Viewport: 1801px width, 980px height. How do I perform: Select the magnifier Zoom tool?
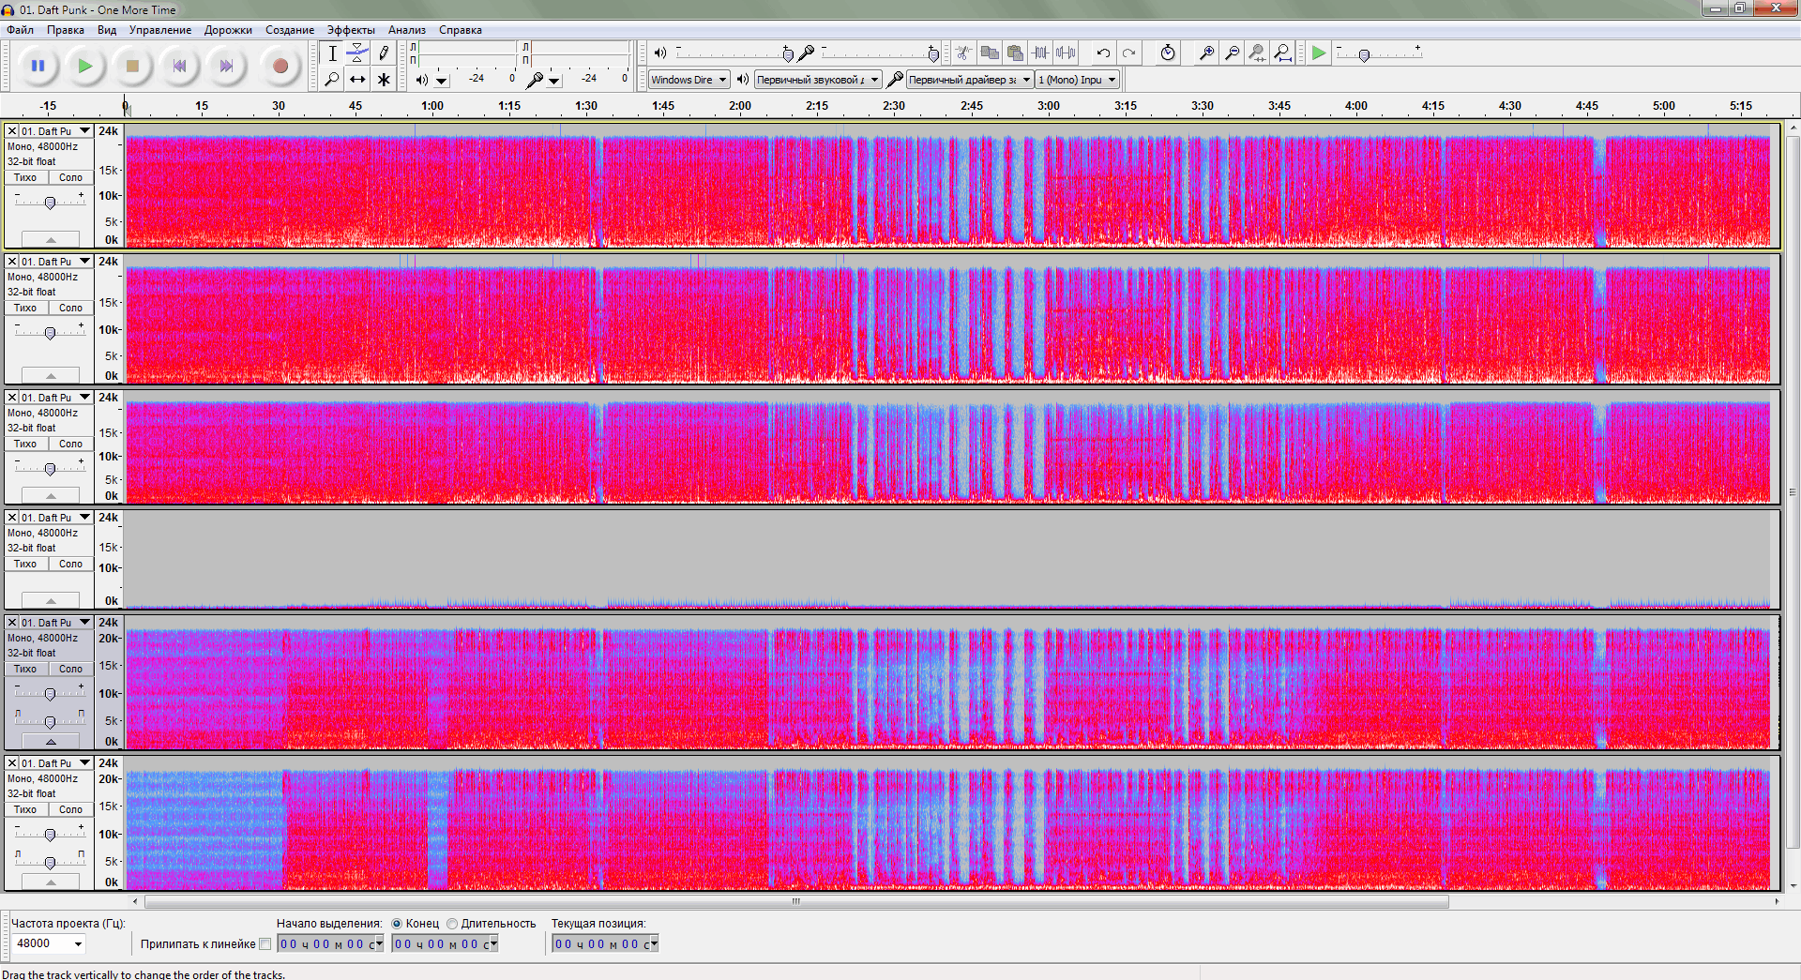[x=332, y=80]
